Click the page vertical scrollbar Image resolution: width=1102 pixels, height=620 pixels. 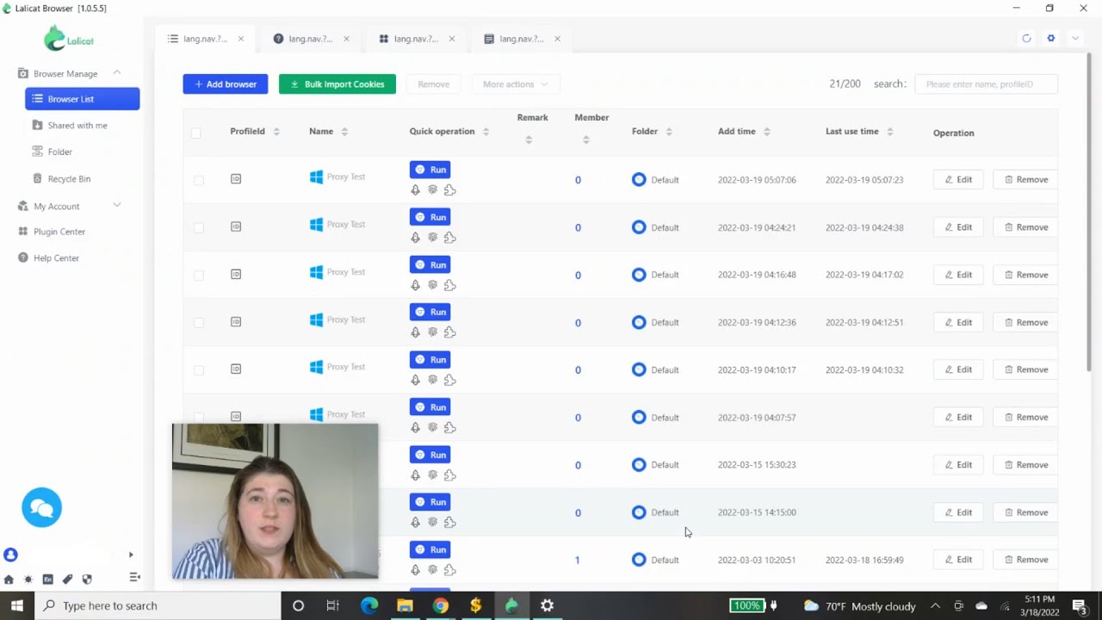(1089, 211)
